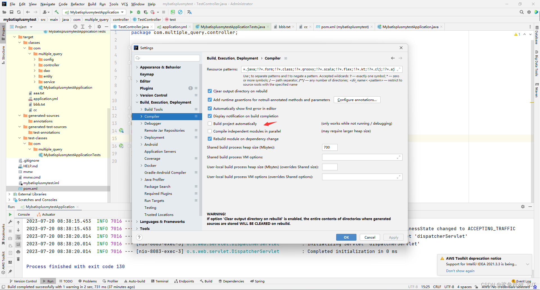This screenshot has width=540, height=290.
Task: Open MybatisplusmytestApplication run configuration dropdown
Action: pyautogui.click(x=94, y=12)
